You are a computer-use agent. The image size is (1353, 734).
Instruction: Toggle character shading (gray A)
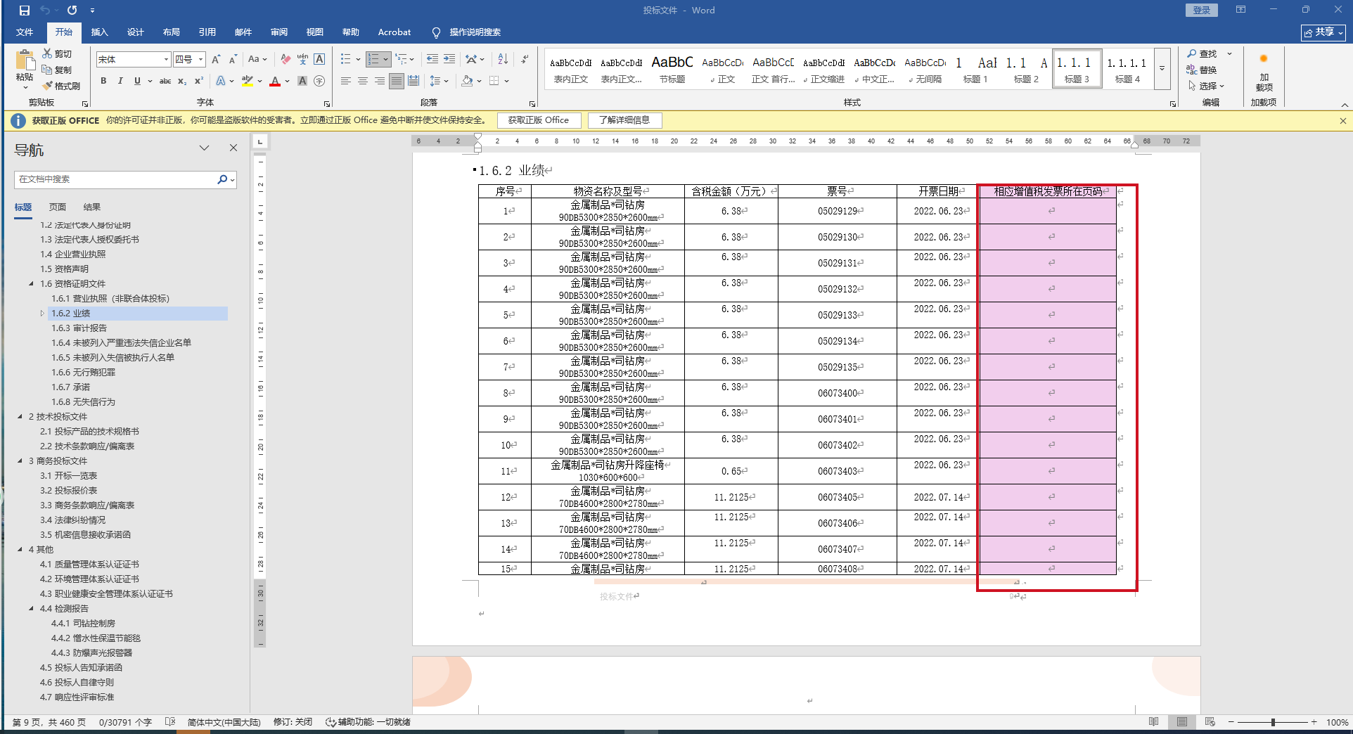(302, 81)
